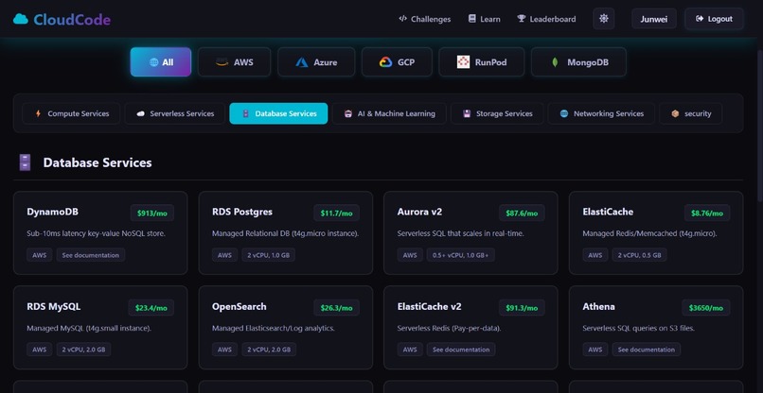Viewport: 763px width, 393px height.
Task: Open the RDS MySQL card title
Action: [54, 307]
